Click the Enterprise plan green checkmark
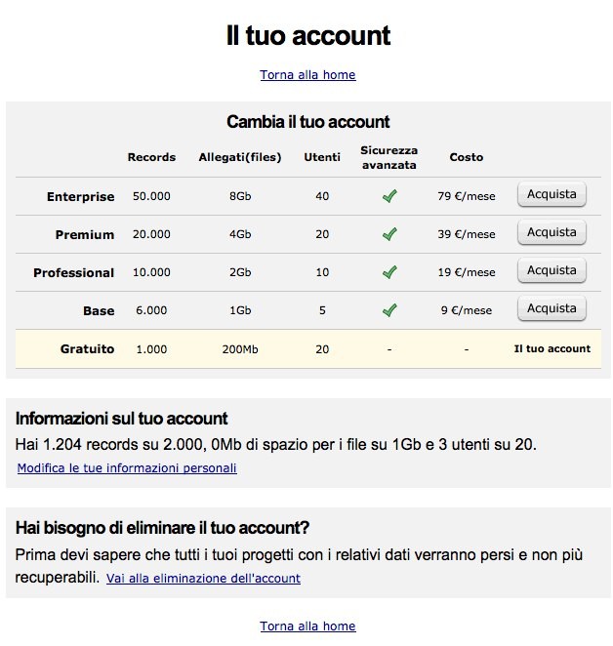This screenshot has width=613, height=646. (x=389, y=196)
